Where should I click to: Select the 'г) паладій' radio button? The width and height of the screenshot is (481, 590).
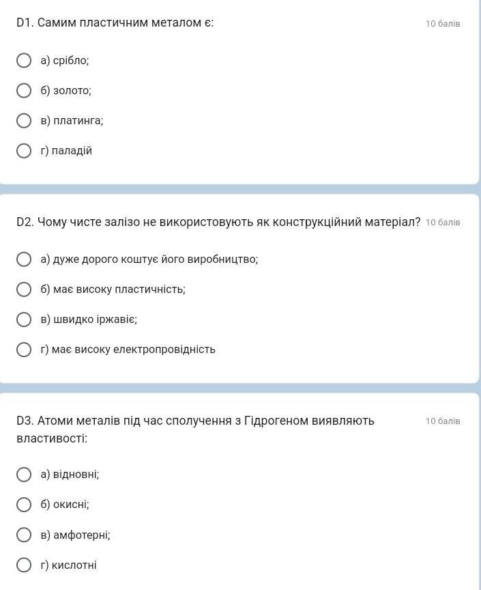[24, 151]
